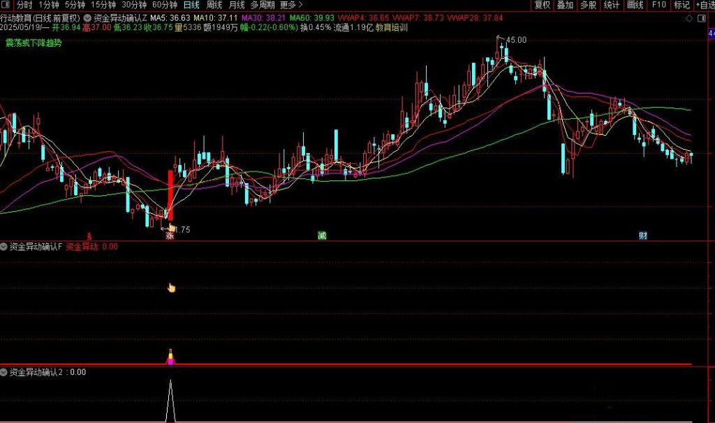
Task: Open the 复权 price adjustment button
Action: (x=542, y=5)
